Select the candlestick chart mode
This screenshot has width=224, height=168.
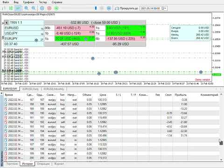(x=11, y=8)
